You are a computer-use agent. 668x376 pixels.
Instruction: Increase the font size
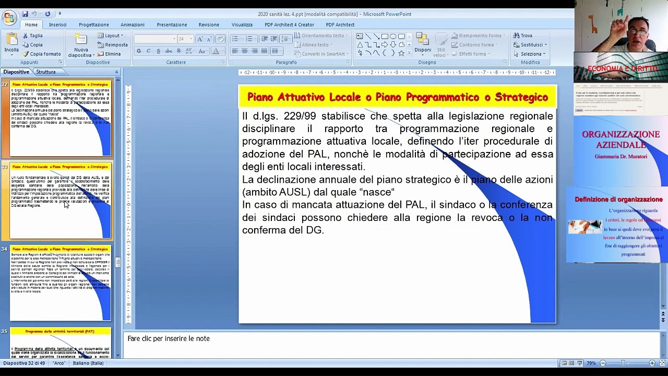(200, 39)
